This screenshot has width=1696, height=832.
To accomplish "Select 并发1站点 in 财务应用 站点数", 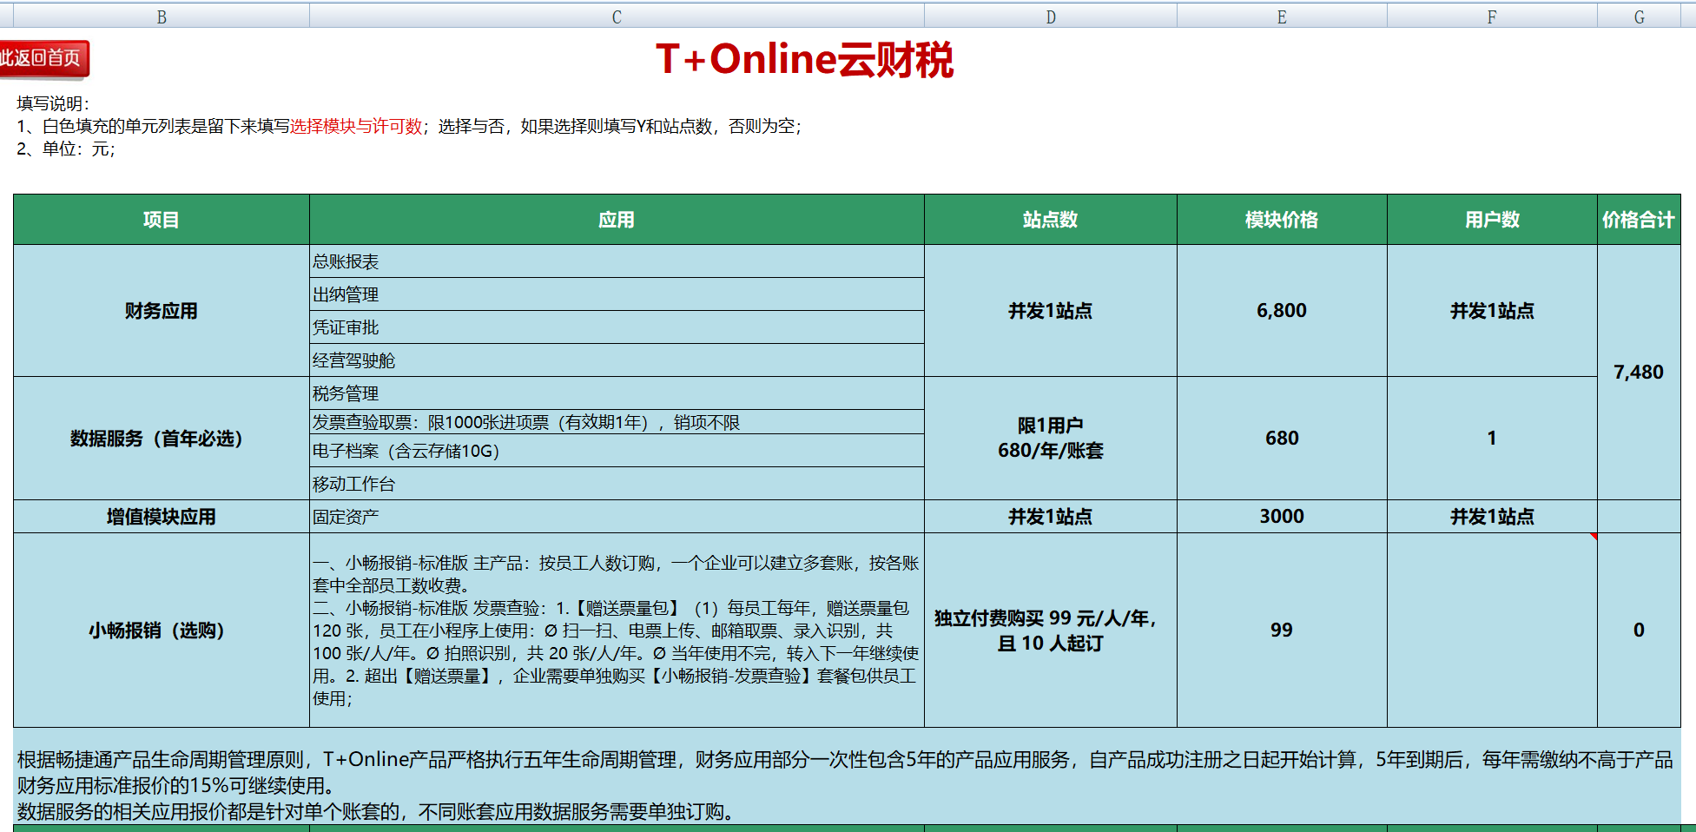I will click(1051, 311).
